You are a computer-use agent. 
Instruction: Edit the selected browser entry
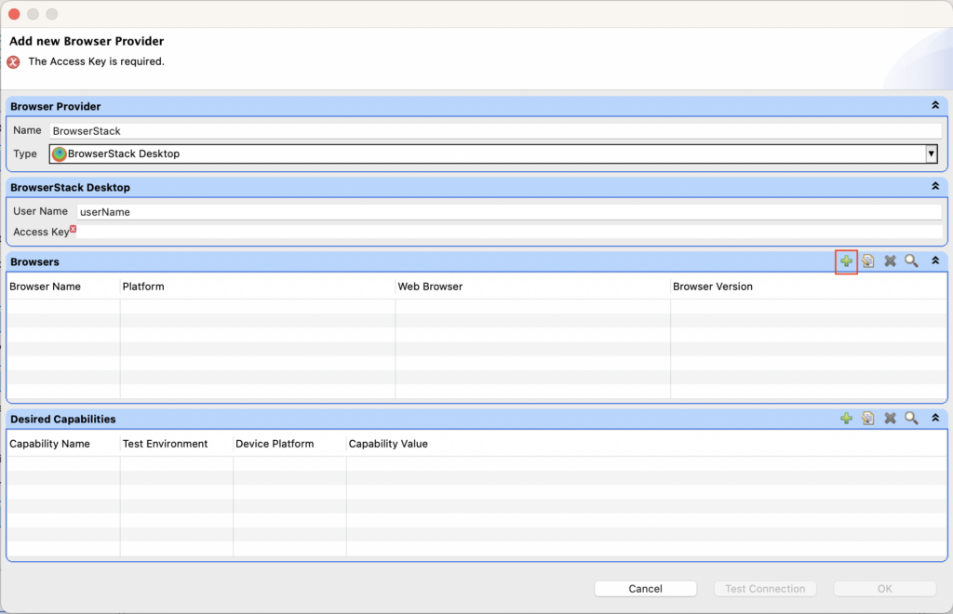pos(867,261)
